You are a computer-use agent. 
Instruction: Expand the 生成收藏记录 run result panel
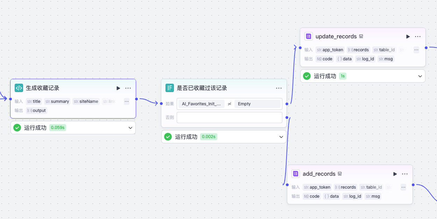[x=131, y=128]
